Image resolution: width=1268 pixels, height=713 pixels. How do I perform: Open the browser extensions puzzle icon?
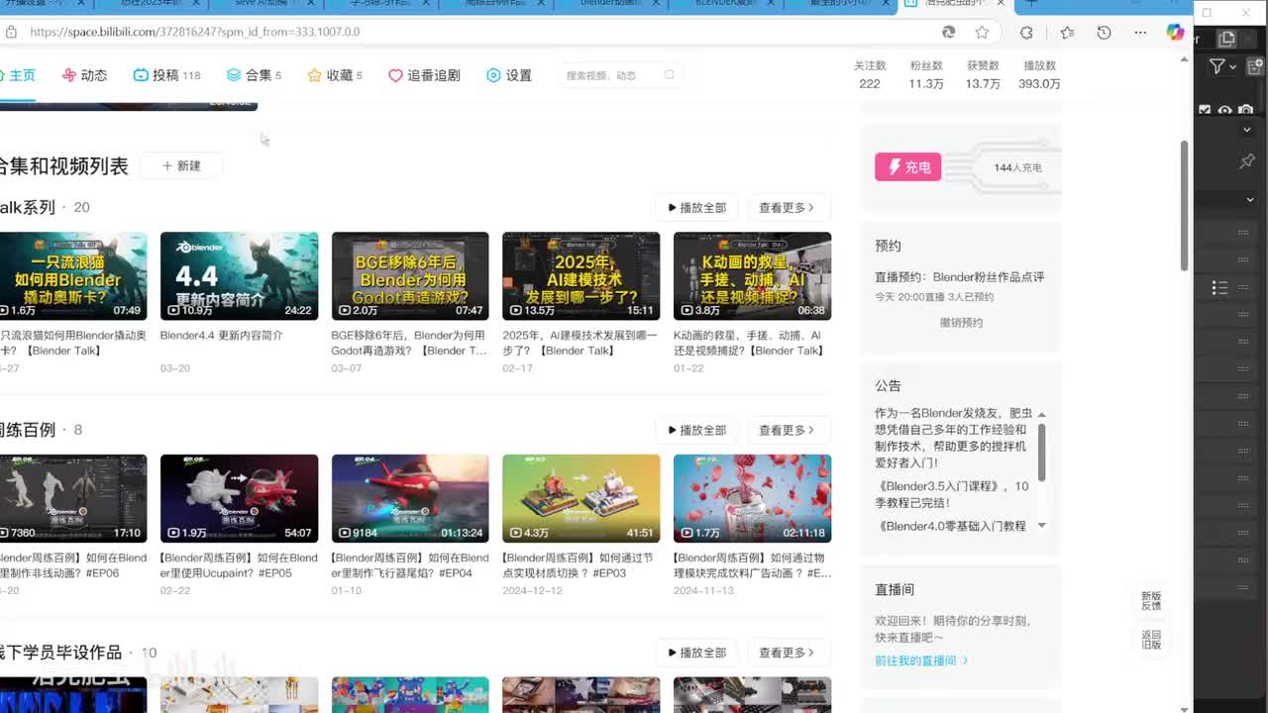(1026, 32)
